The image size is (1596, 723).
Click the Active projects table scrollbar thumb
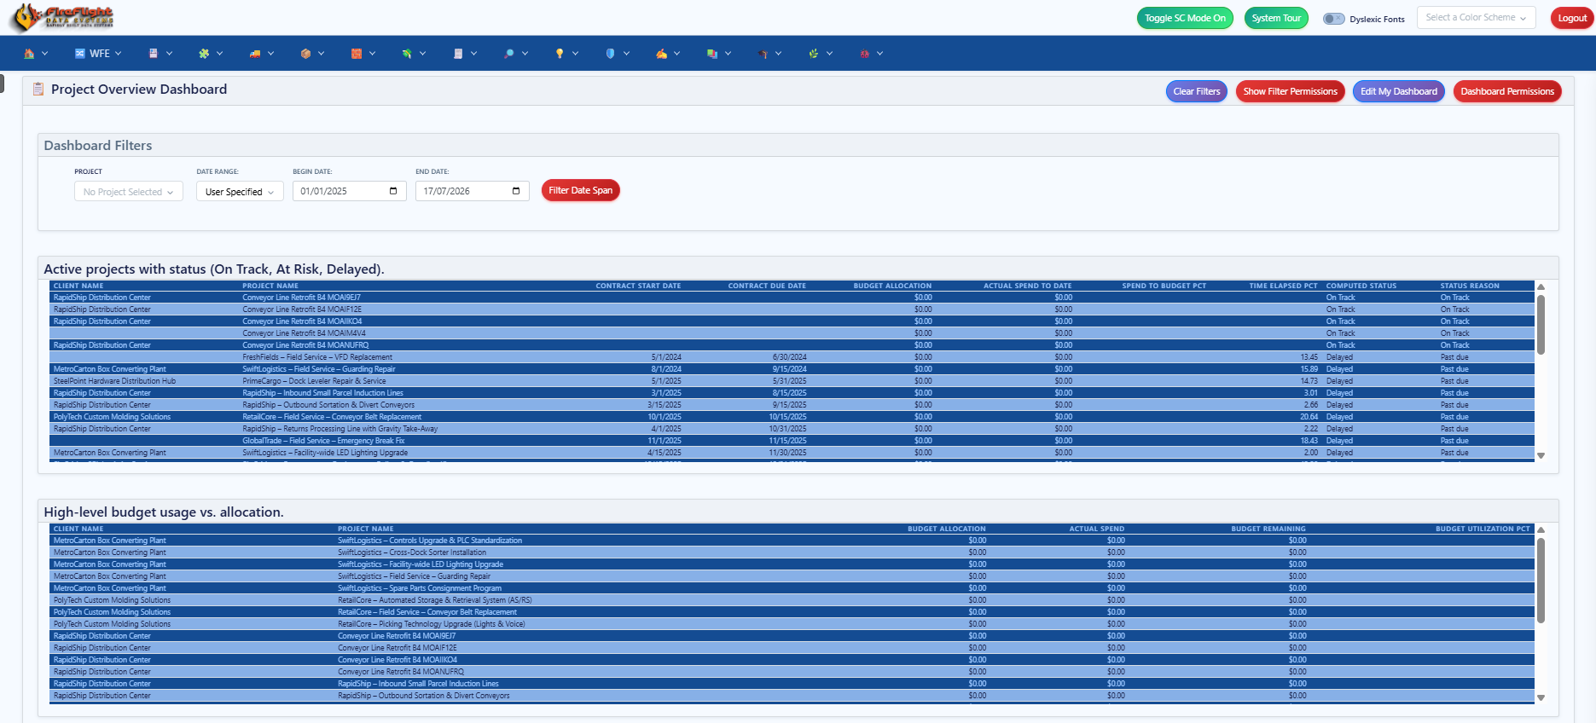(x=1541, y=324)
